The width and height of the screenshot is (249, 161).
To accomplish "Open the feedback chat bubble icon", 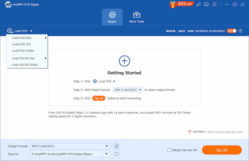I will pos(206,4).
